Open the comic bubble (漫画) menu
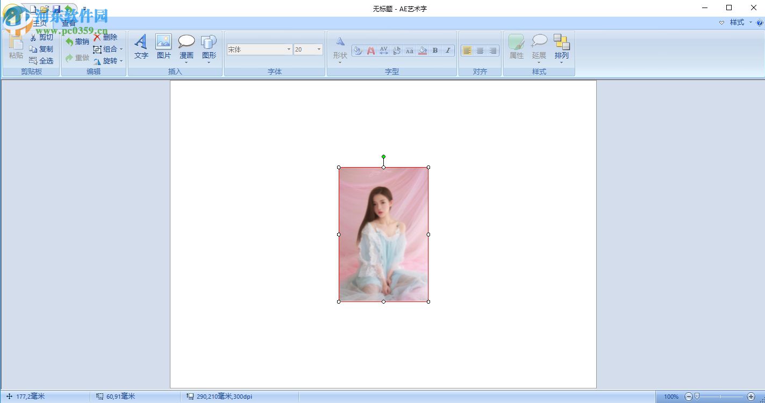The height and width of the screenshot is (403, 765). (x=187, y=49)
